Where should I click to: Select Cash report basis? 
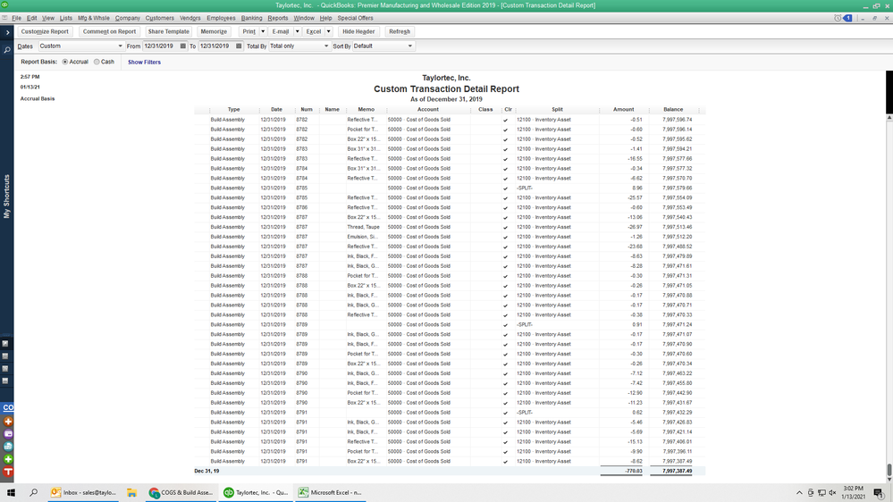(x=97, y=62)
